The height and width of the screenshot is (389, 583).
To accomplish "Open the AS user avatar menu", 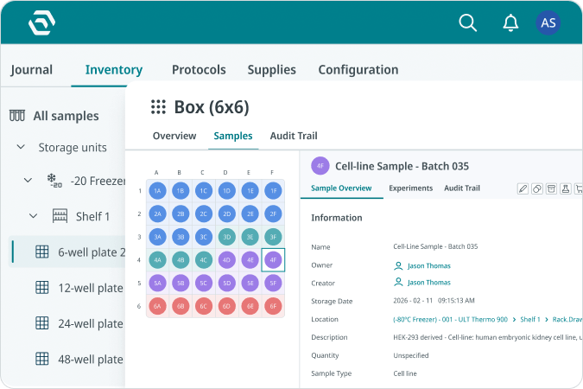I will click(x=548, y=22).
